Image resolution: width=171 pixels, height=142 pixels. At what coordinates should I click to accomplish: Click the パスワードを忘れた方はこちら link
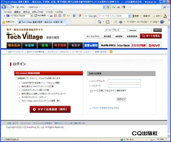pos(105,108)
